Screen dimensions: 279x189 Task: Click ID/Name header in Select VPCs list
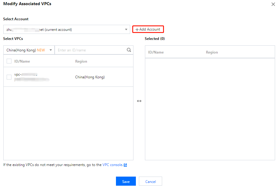click(x=22, y=61)
